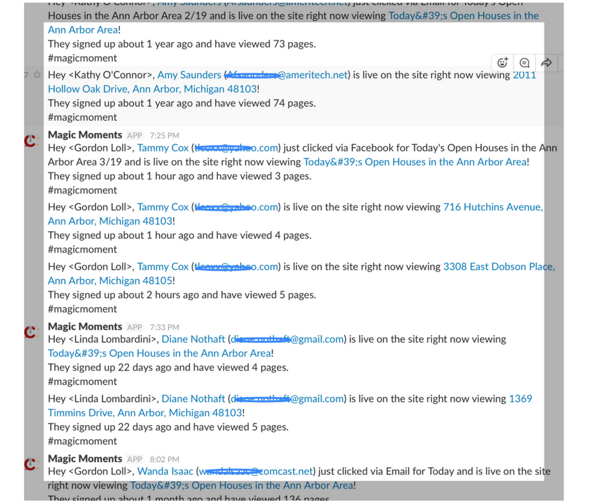Click #magicmoment below the 2 hours ago line
The height and width of the screenshot is (503, 600).
coord(82,309)
